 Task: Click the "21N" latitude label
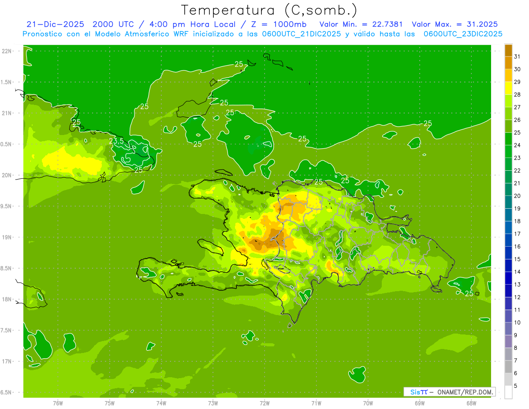coord(7,113)
